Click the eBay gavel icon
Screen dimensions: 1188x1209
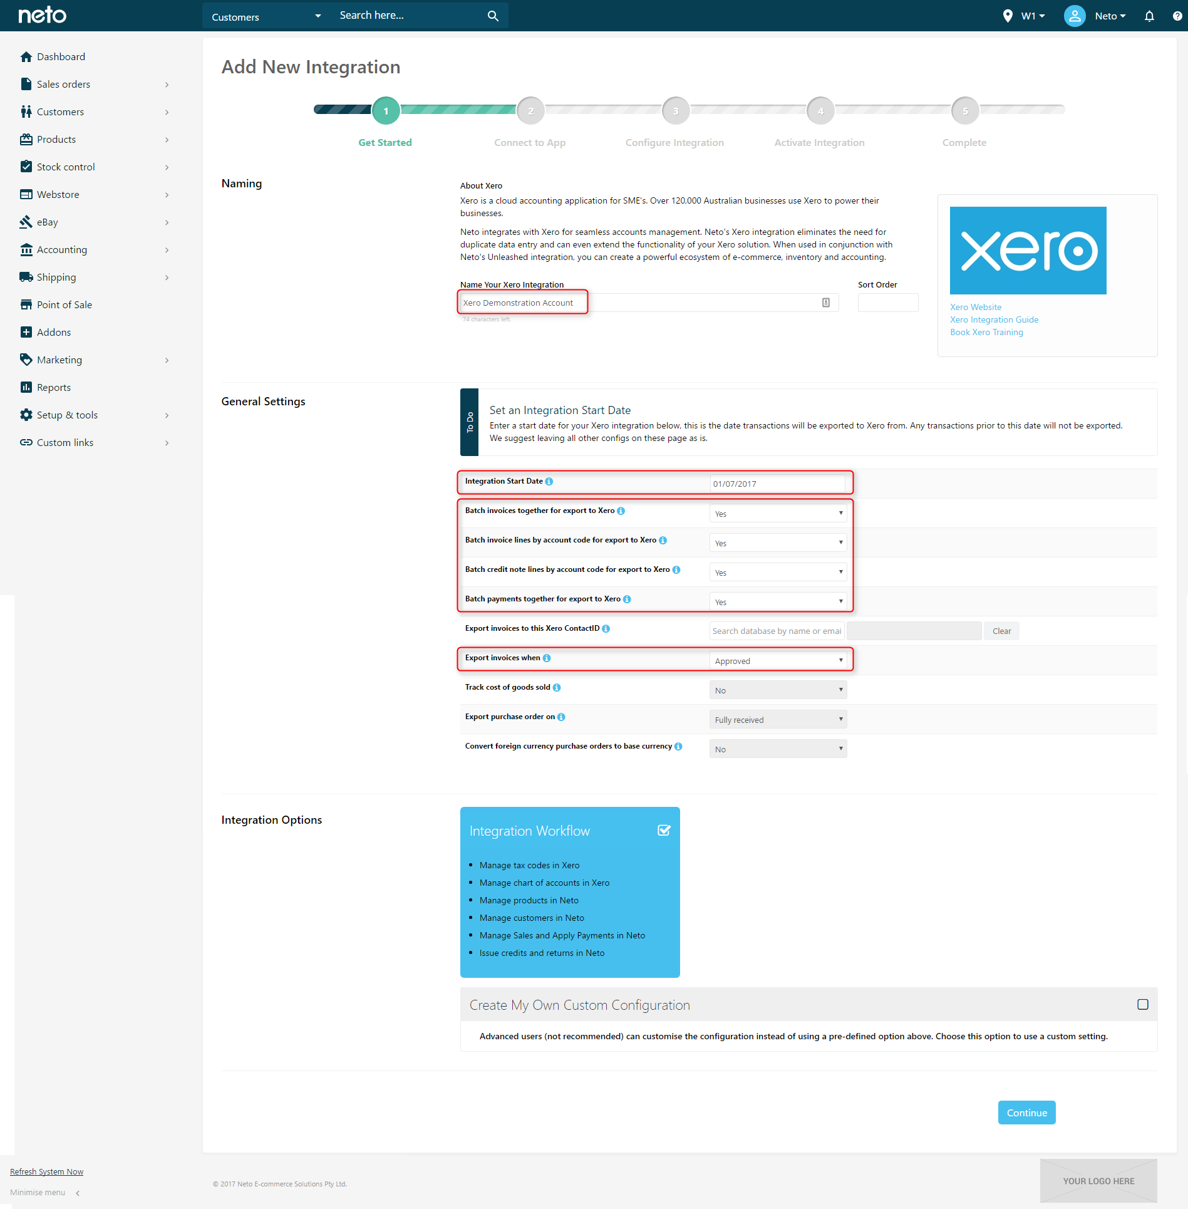(x=26, y=222)
